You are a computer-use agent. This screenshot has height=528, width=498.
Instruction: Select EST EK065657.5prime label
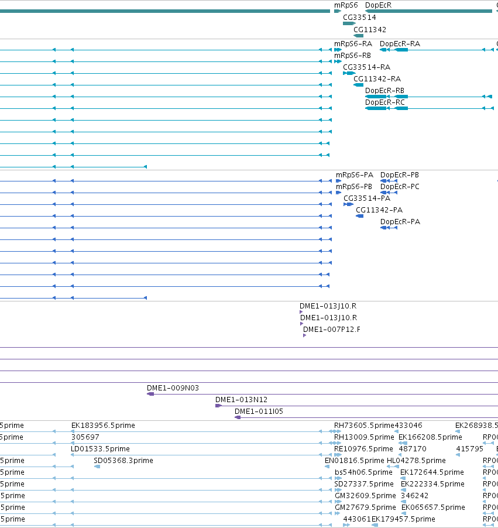(433, 507)
